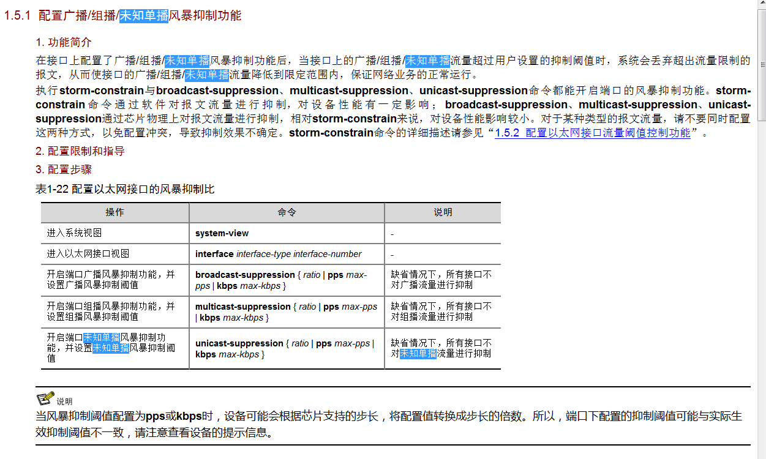Select the system-view command cell
The image size is (766, 459).
tap(287, 233)
